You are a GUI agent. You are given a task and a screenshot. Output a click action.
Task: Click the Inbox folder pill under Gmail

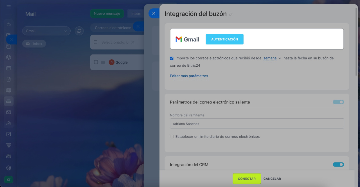34,44
